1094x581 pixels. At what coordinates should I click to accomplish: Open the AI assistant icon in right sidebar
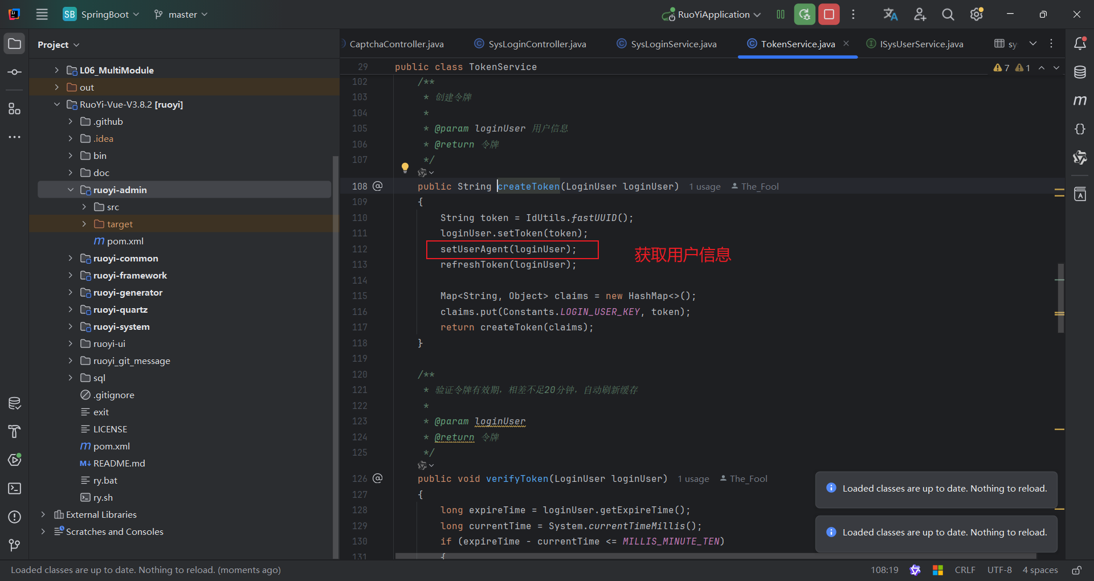1080,158
